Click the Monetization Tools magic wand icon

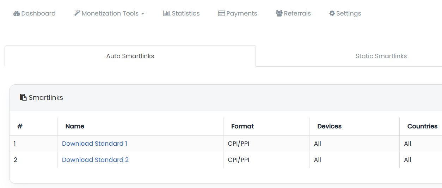[77, 13]
